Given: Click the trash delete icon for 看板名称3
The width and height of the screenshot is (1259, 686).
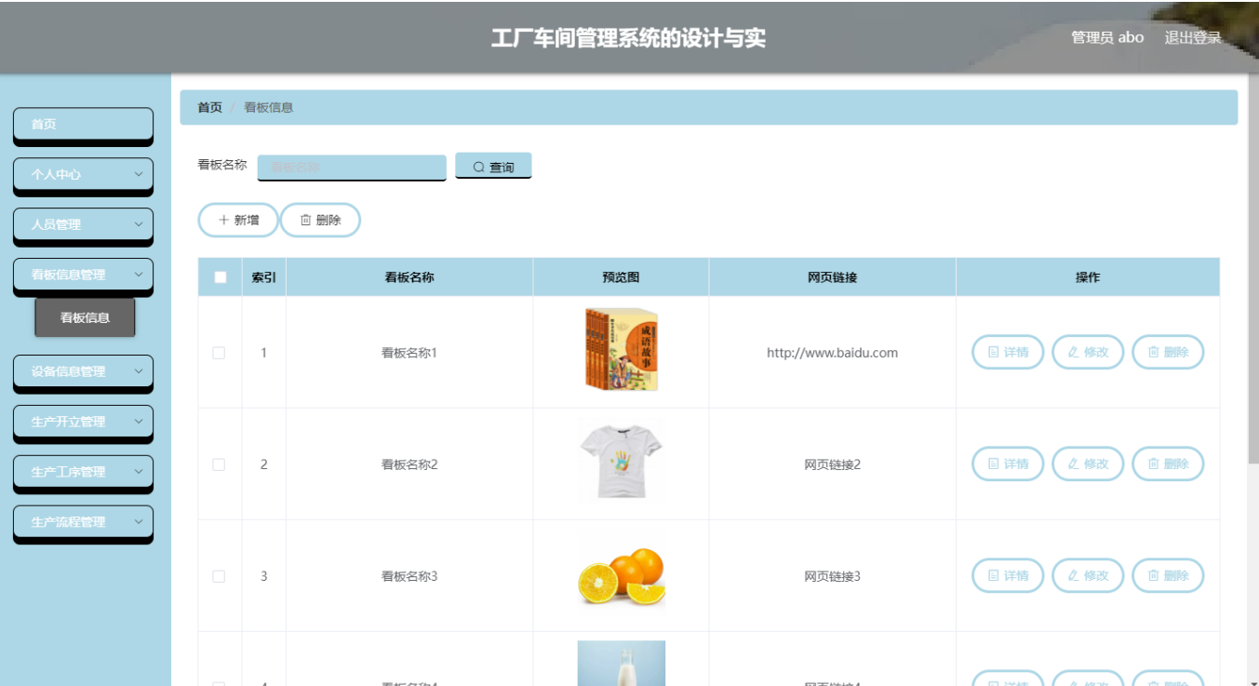Looking at the screenshot, I should [1154, 575].
